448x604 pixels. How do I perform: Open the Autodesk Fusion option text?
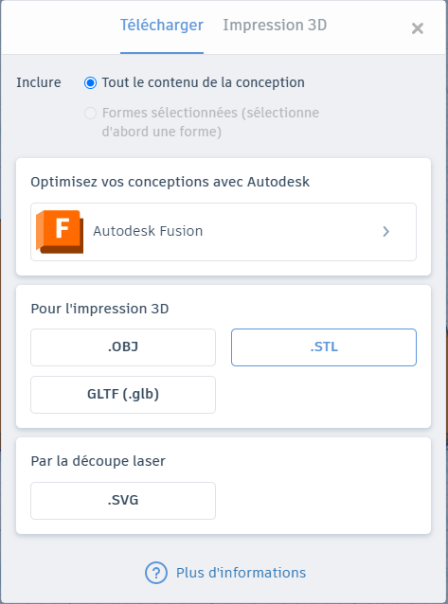click(148, 231)
